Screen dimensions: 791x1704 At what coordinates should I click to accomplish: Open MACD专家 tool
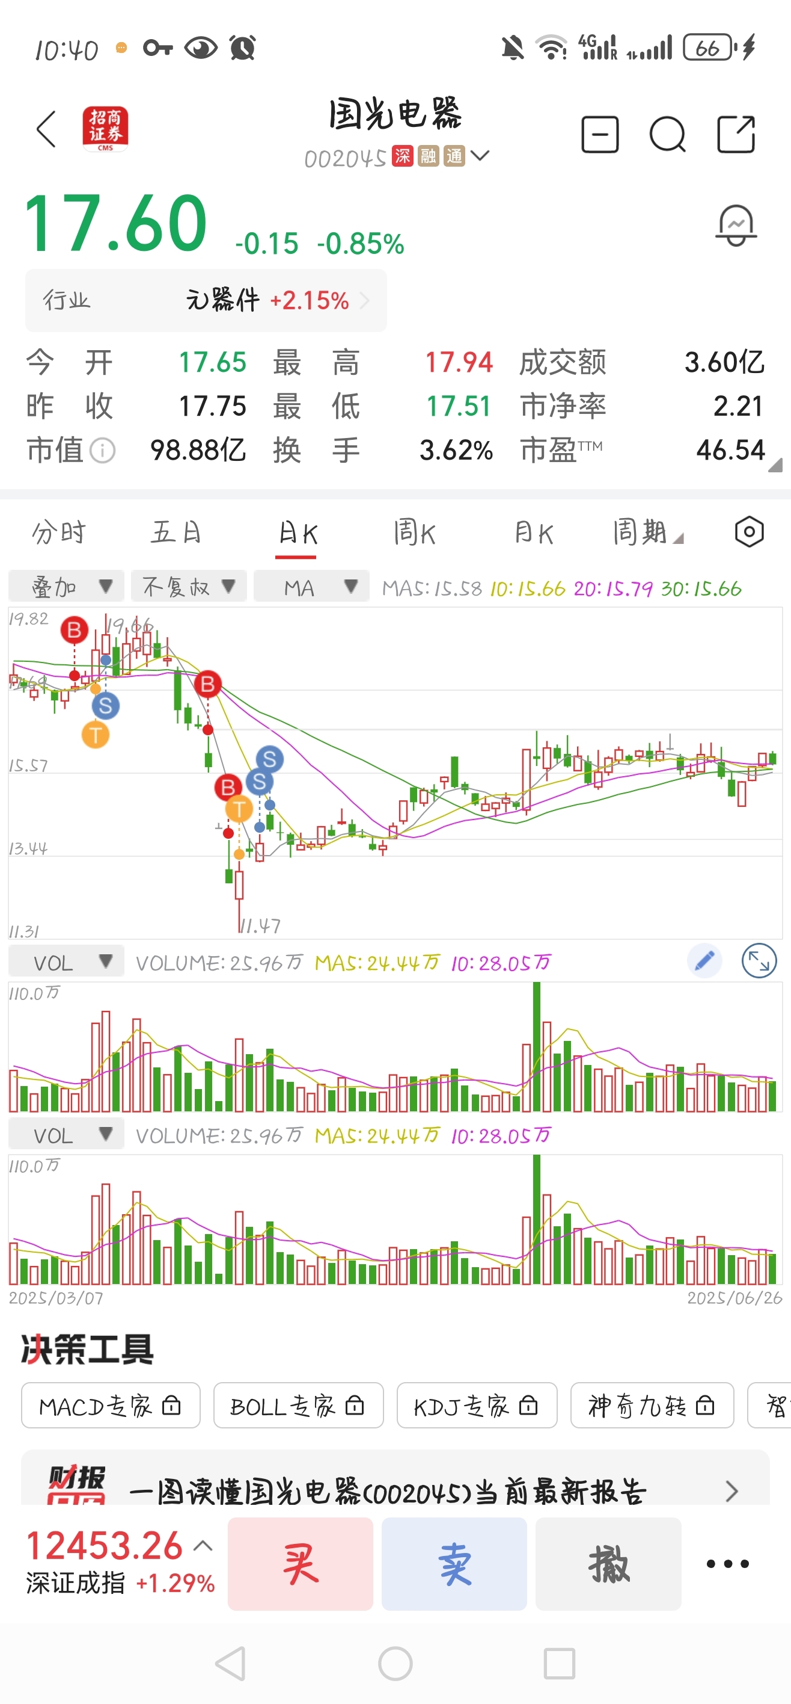(x=111, y=1406)
